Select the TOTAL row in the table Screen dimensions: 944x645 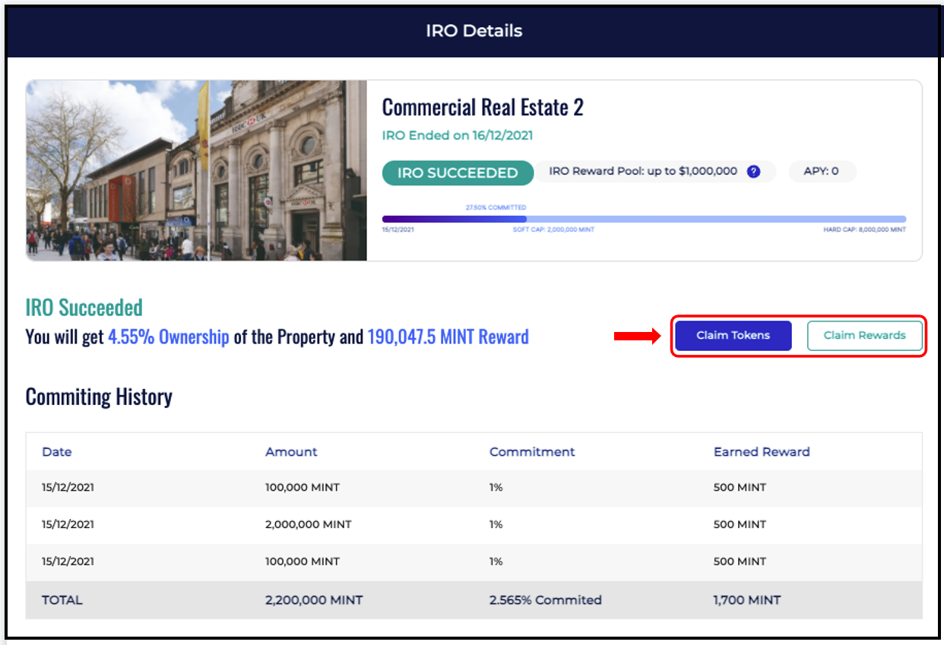474,600
